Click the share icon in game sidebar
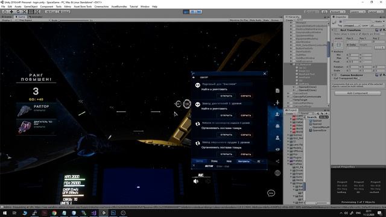 pos(277,161)
